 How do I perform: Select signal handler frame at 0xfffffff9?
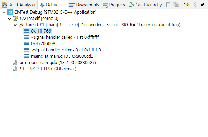pyautogui.click(x=66, y=50)
